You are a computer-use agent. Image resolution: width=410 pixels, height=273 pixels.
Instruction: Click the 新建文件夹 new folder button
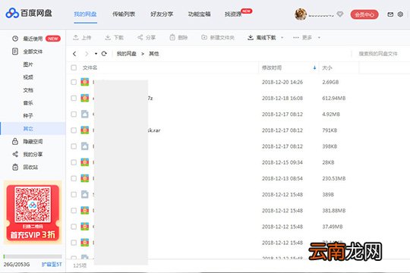coord(218,38)
